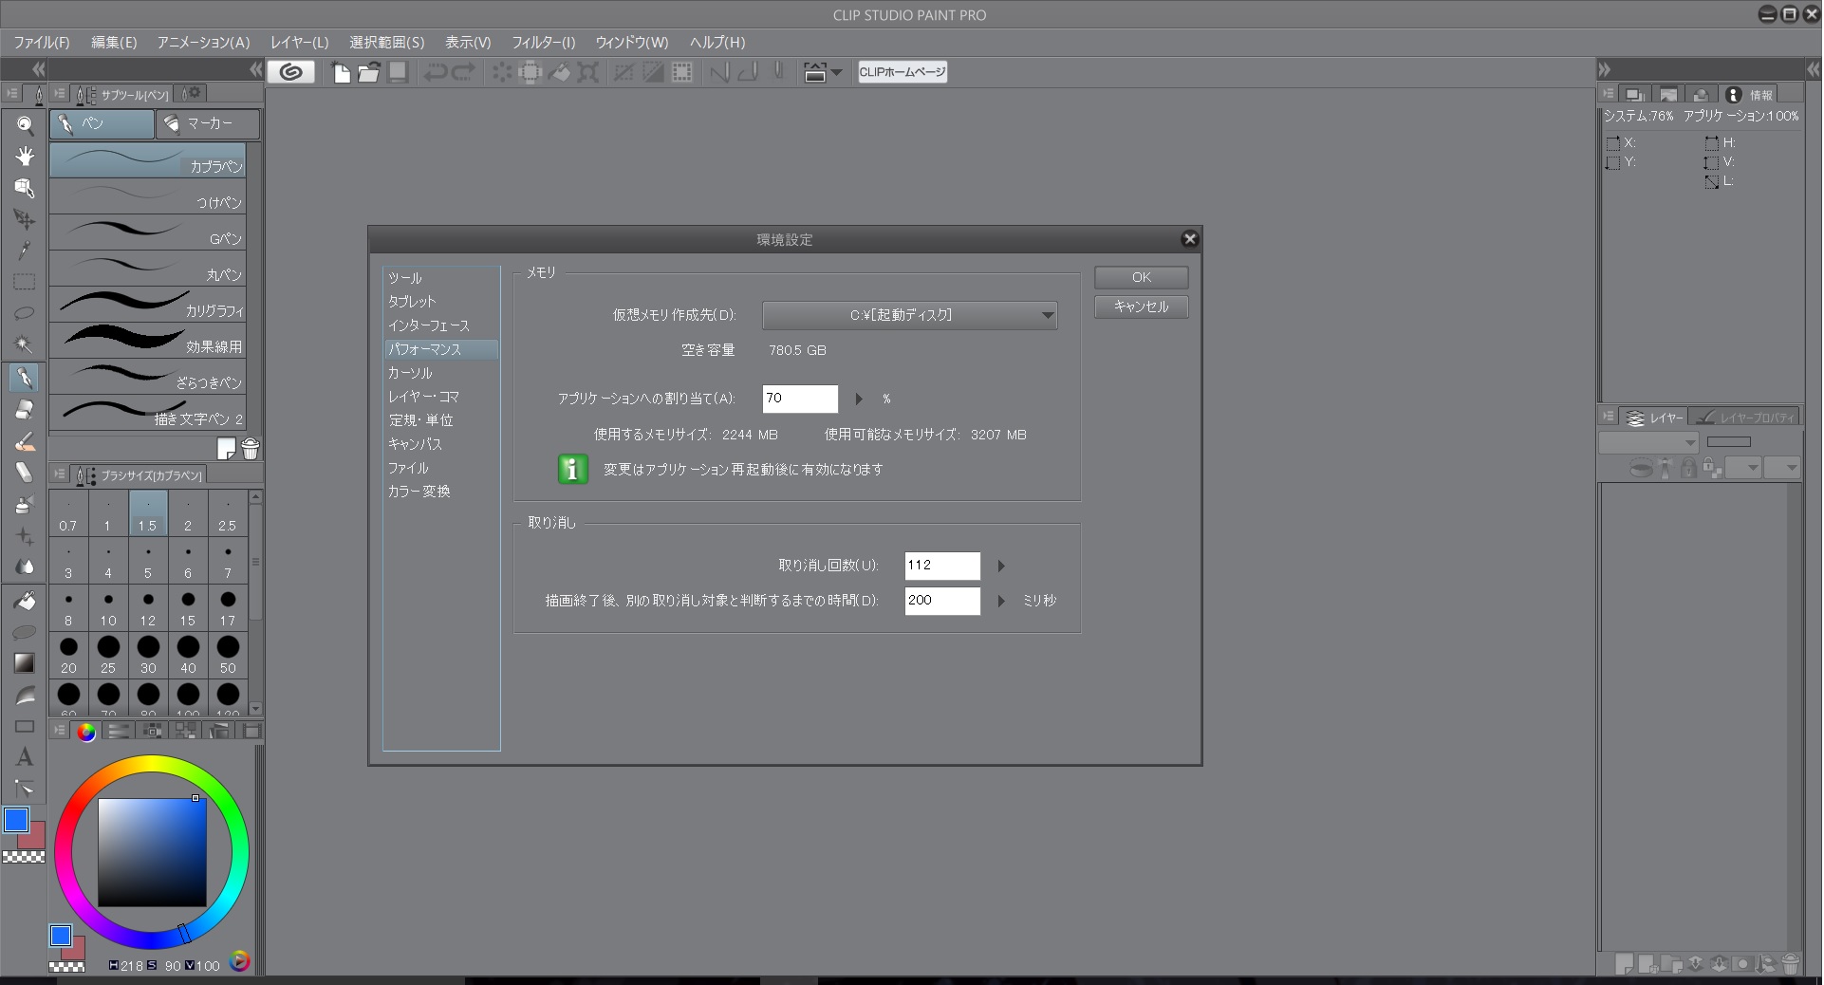The image size is (1824, 985).
Task: Select the Text tool
Action: [25, 757]
